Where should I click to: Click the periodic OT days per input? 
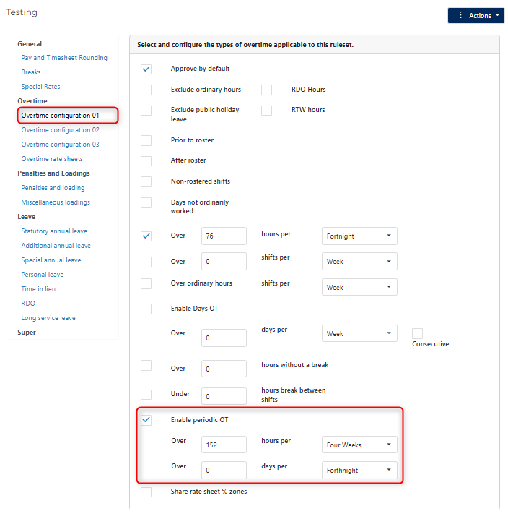[224, 470]
